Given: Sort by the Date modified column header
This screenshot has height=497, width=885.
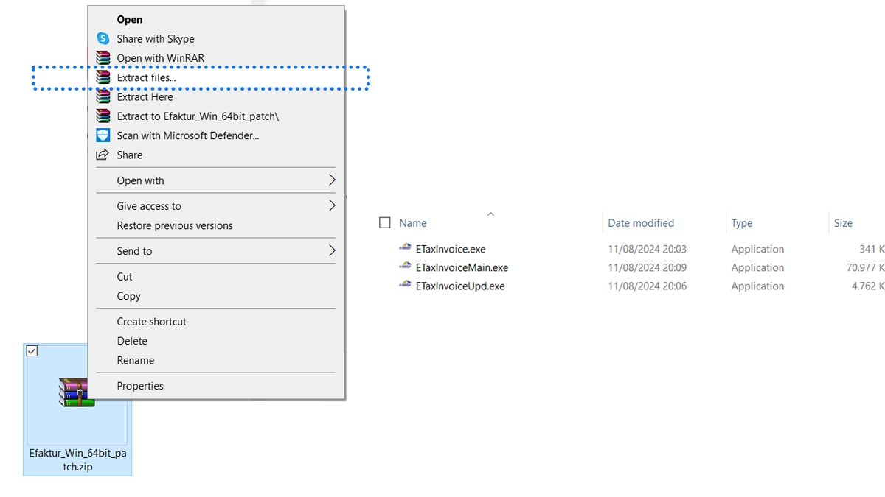Looking at the screenshot, I should (x=641, y=223).
